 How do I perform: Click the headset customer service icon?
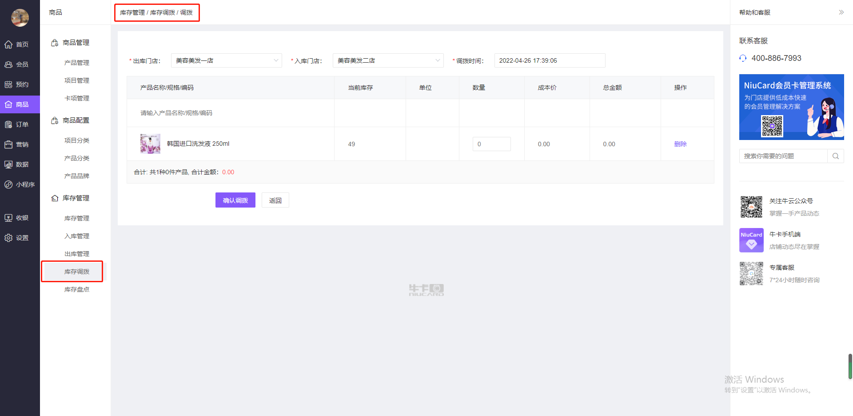(x=743, y=58)
